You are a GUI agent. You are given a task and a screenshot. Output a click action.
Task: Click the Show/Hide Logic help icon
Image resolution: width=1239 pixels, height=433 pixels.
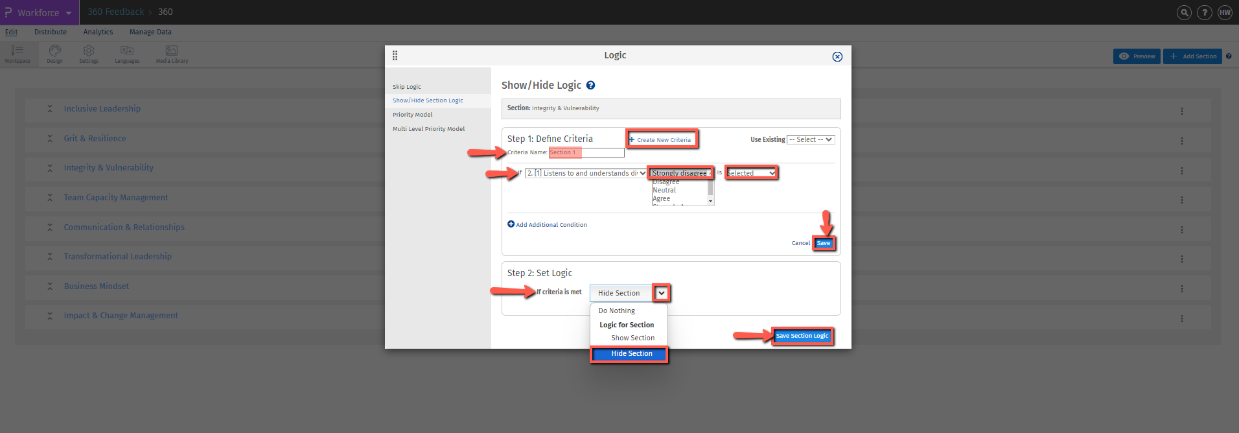point(590,85)
